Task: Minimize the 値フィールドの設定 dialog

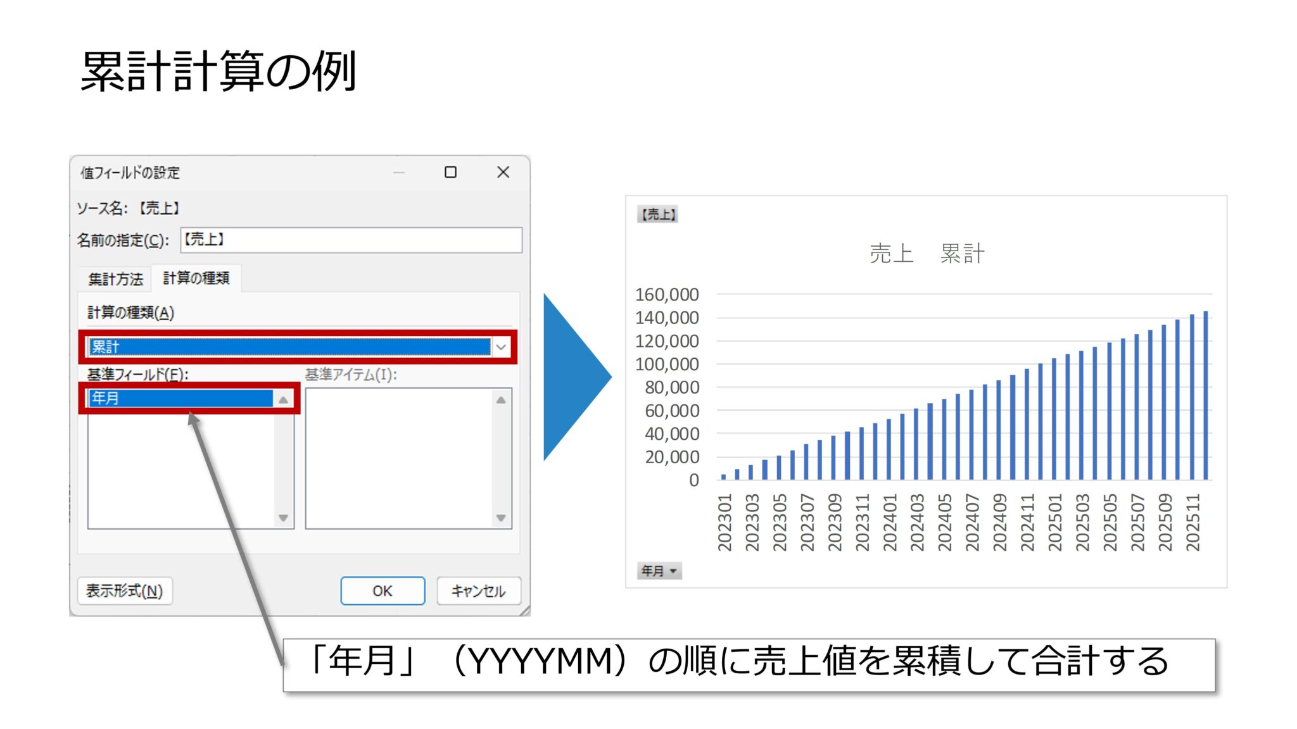Action: pos(399,171)
